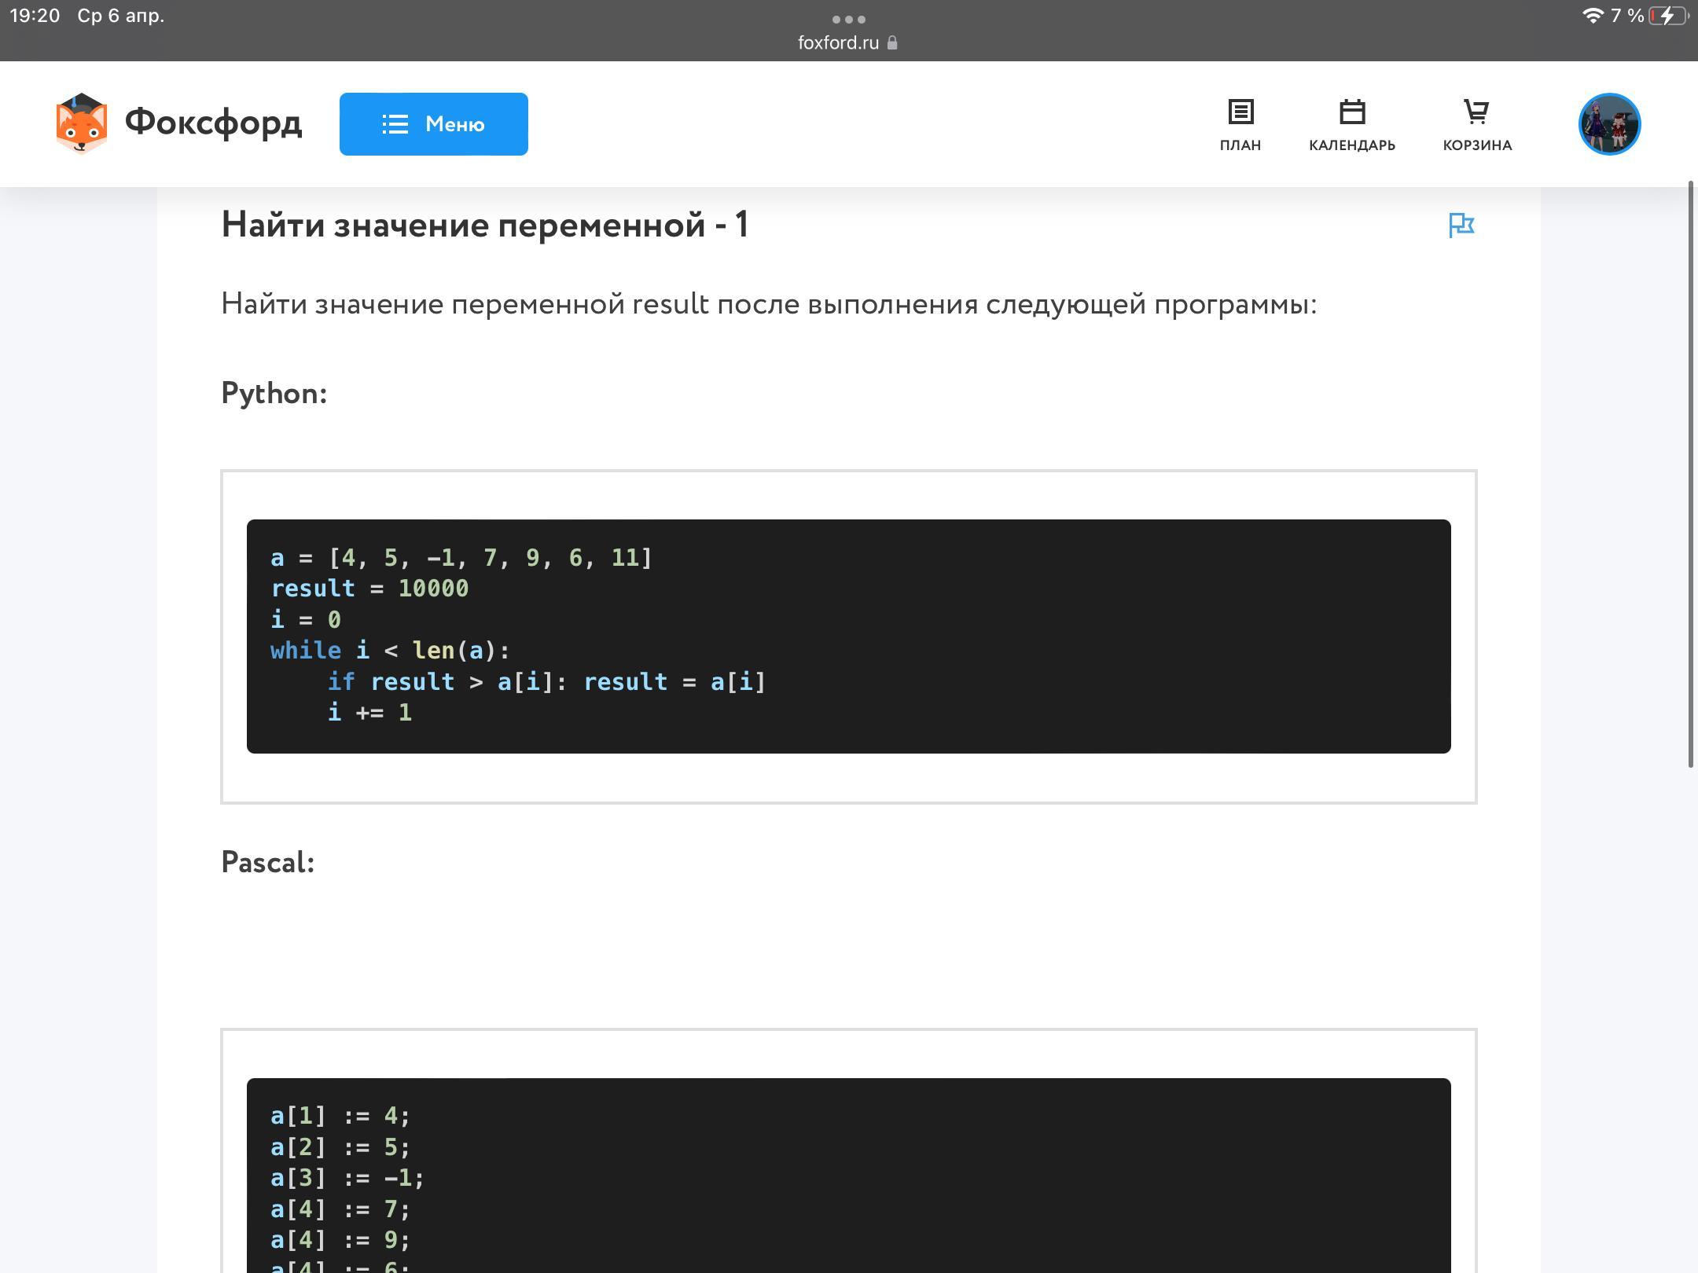Open the КОРЗИНА shopping cart icon
This screenshot has height=1273, width=1698.
point(1476,112)
